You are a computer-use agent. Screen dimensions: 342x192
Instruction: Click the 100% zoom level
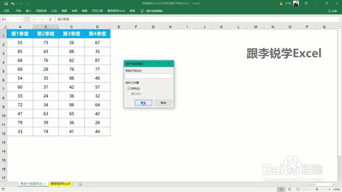337,189
